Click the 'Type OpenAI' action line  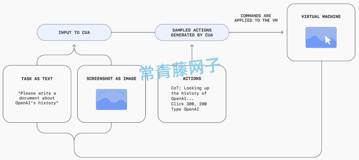185,109
